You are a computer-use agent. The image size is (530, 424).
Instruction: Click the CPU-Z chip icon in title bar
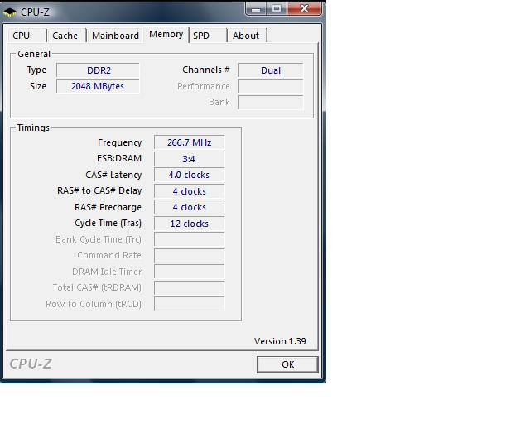10,12
